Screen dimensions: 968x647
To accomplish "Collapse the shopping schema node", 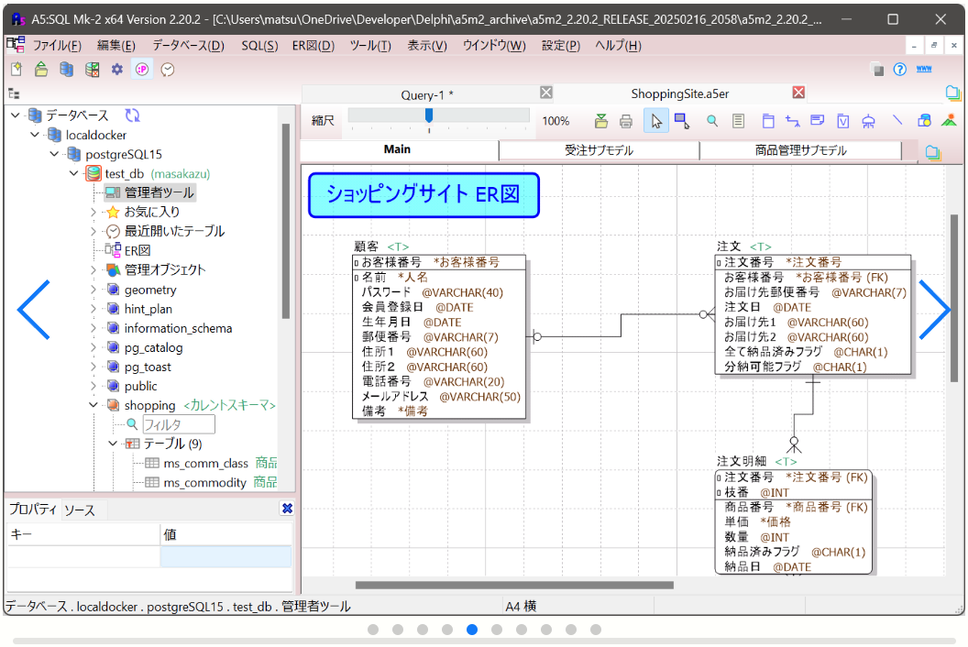I will click(x=93, y=405).
